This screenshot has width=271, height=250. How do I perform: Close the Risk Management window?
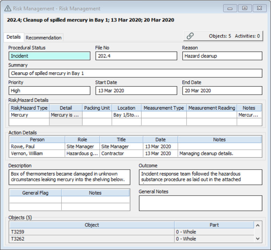[x=260, y=8]
